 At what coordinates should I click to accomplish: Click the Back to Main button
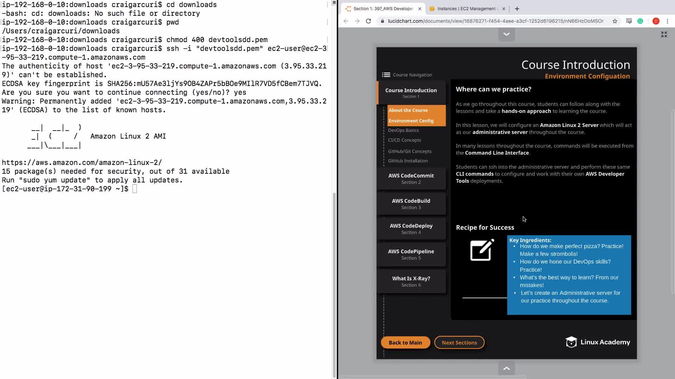click(x=405, y=343)
